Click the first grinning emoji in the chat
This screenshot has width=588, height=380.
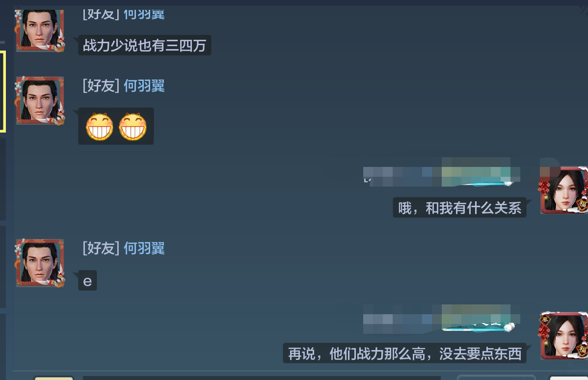[99, 126]
